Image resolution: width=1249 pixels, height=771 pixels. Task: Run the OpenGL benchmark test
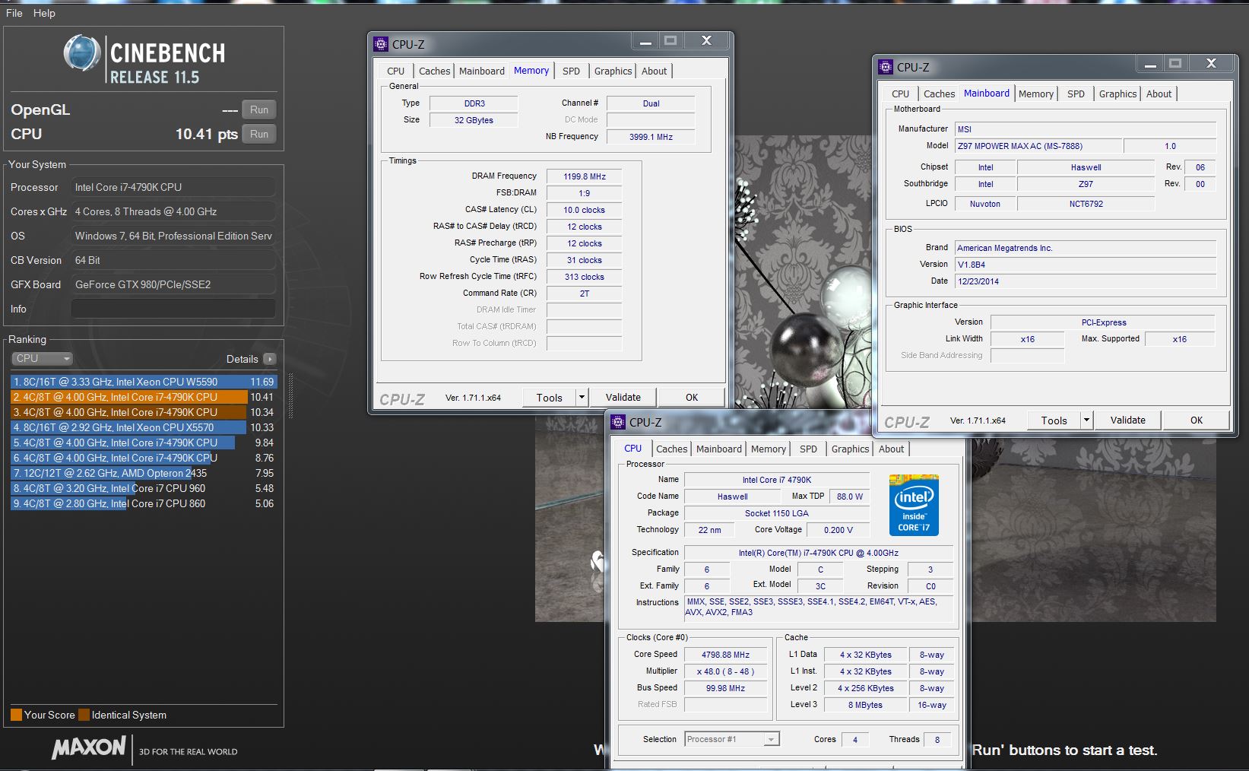[259, 109]
